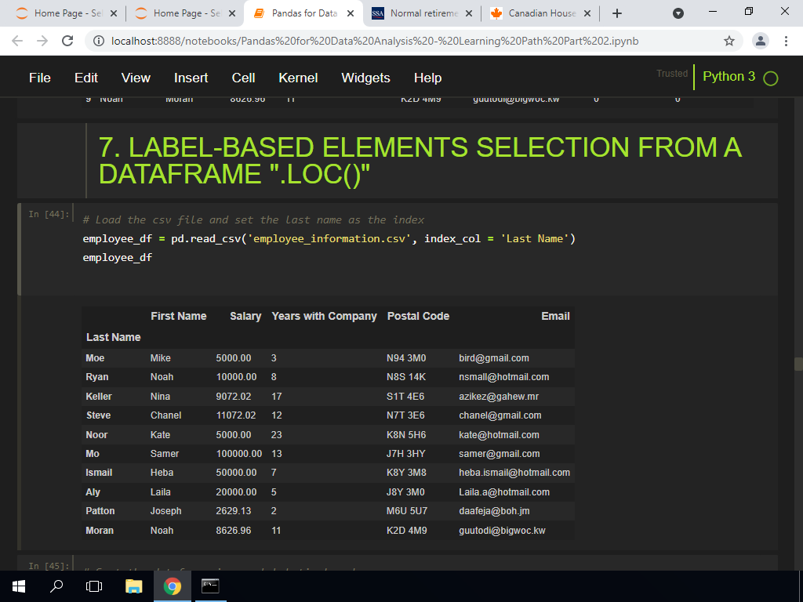This screenshot has height=602, width=803.
Task: Click the email guutodi@bigwoc.kw
Action: tap(502, 531)
